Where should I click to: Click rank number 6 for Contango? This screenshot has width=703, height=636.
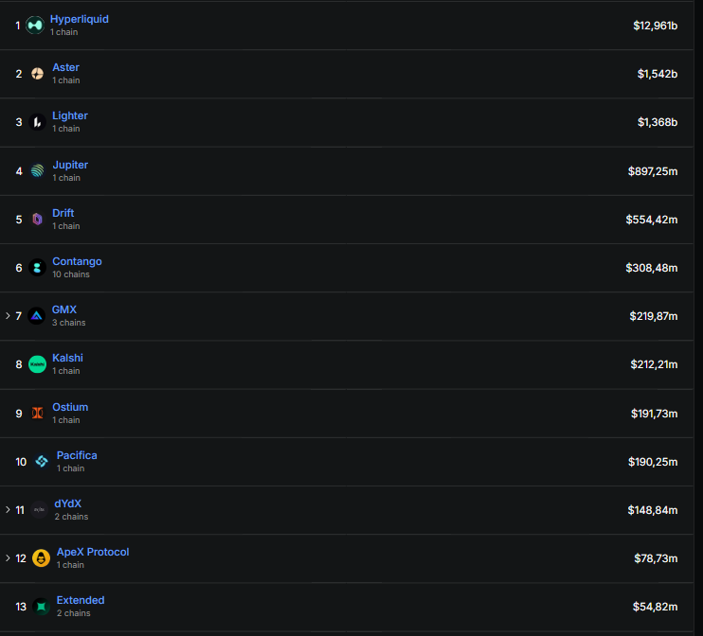click(19, 268)
